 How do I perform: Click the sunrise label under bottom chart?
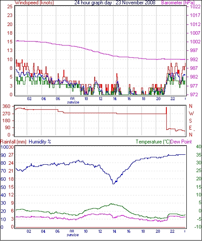pos(73,235)
